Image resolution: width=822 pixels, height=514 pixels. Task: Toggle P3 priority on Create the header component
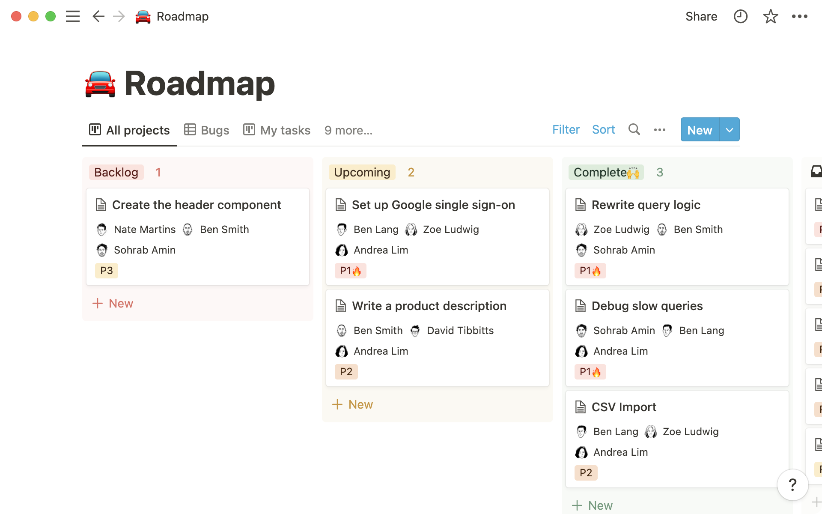tap(106, 270)
